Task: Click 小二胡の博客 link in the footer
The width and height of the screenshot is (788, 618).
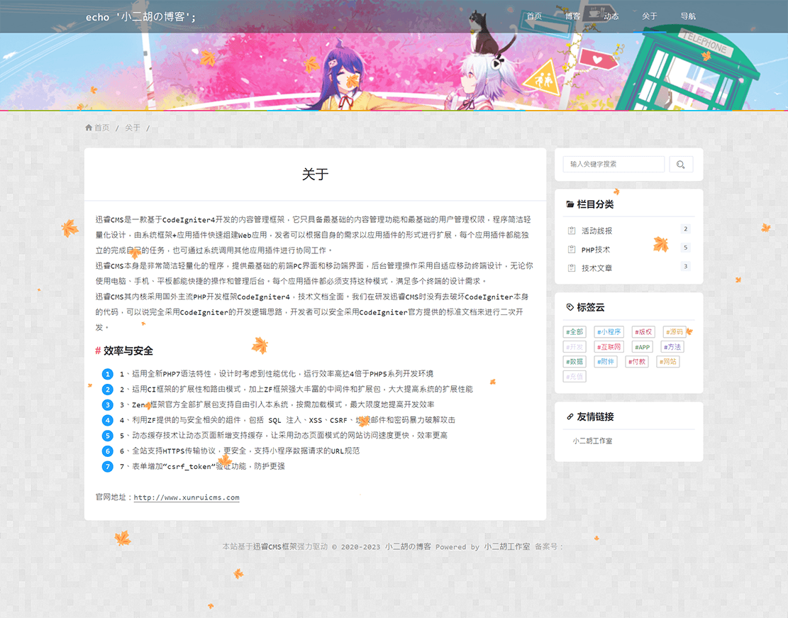Action: coord(408,546)
